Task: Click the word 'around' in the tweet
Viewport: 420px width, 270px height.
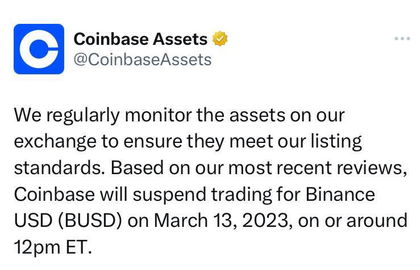Action: point(377,221)
